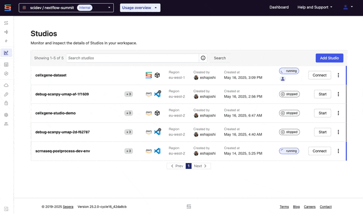Start the debug-scanpy-umap-af-1f1609 studio
363x214 pixels.
pyautogui.click(x=322, y=94)
